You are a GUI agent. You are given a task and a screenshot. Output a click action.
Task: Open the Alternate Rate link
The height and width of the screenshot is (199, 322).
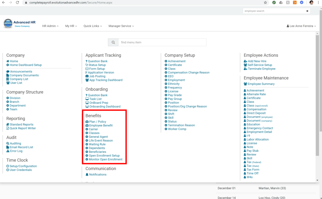pyautogui.click(x=256, y=94)
